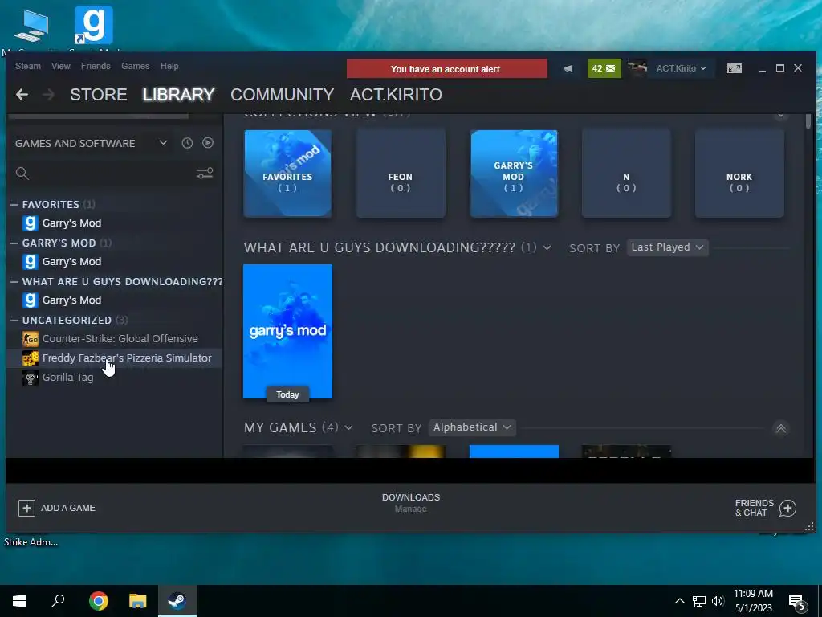Open ACT.Kirito account dropdown
Screen dimensions: 822x617
681,69
